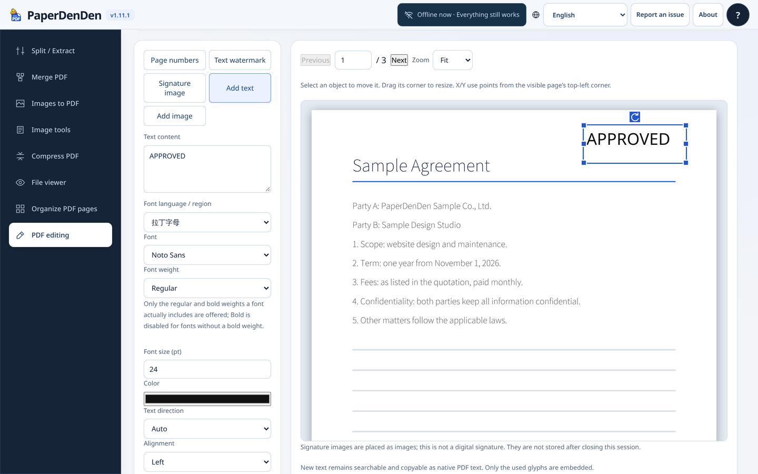
Task: Expand the Font language / region dropdown
Action: pos(207,222)
